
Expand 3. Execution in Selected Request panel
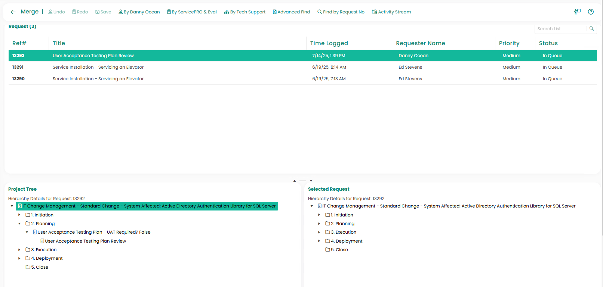pyautogui.click(x=319, y=232)
